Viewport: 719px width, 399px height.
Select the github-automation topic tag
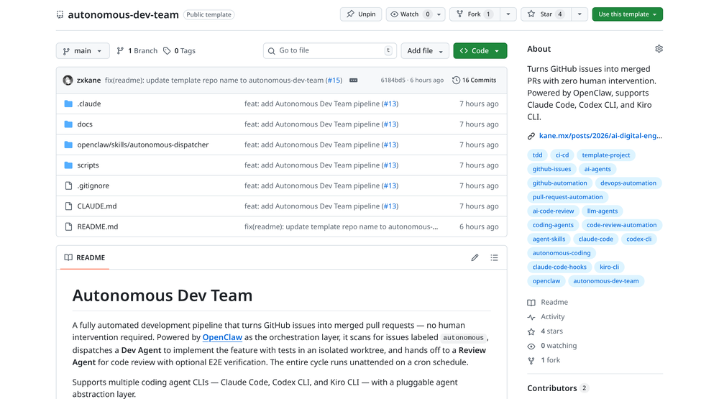(559, 183)
